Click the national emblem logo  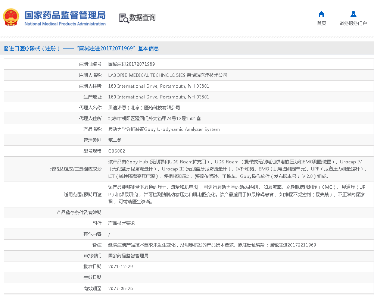point(11,17)
